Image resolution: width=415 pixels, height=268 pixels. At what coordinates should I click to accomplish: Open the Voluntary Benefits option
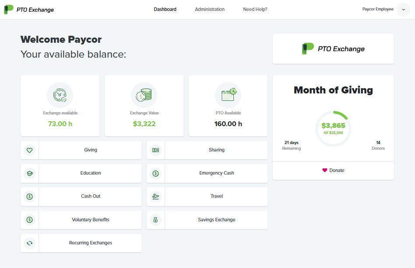pyautogui.click(x=91, y=220)
